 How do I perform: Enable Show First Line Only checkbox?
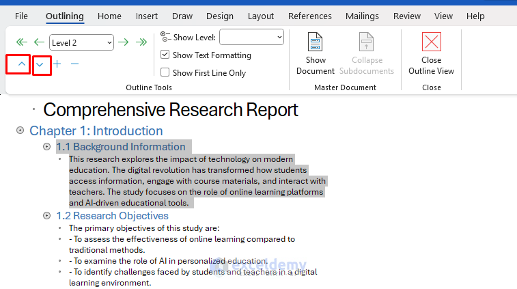tap(165, 72)
